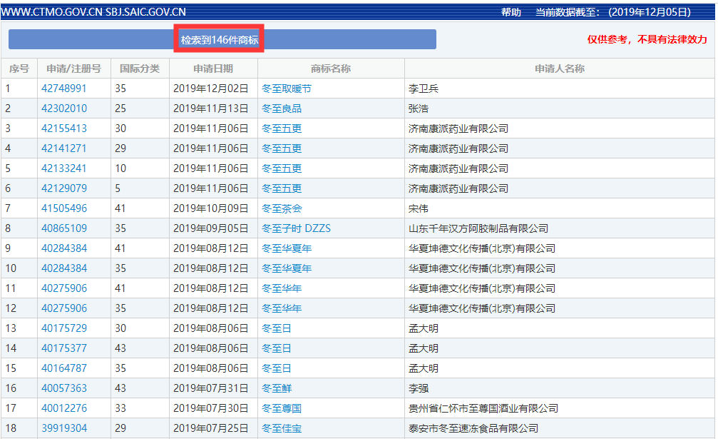Open trademark 冬至尊国
Image resolution: width=718 pixels, height=439 pixels.
(x=282, y=408)
